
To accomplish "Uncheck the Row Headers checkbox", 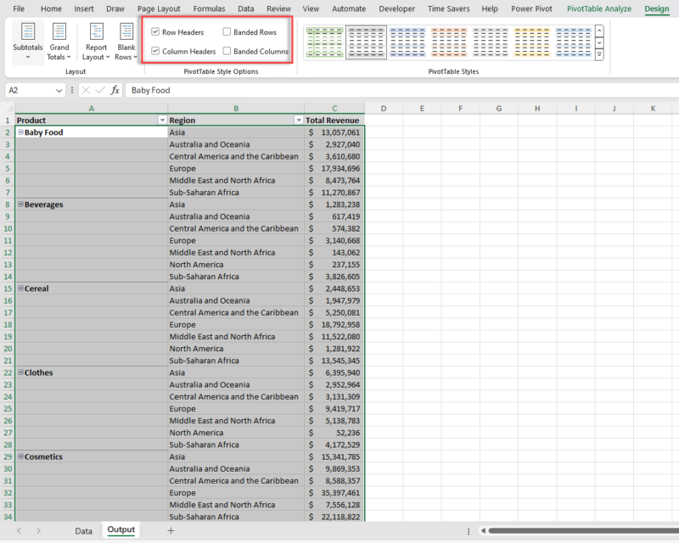I will 155,31.
